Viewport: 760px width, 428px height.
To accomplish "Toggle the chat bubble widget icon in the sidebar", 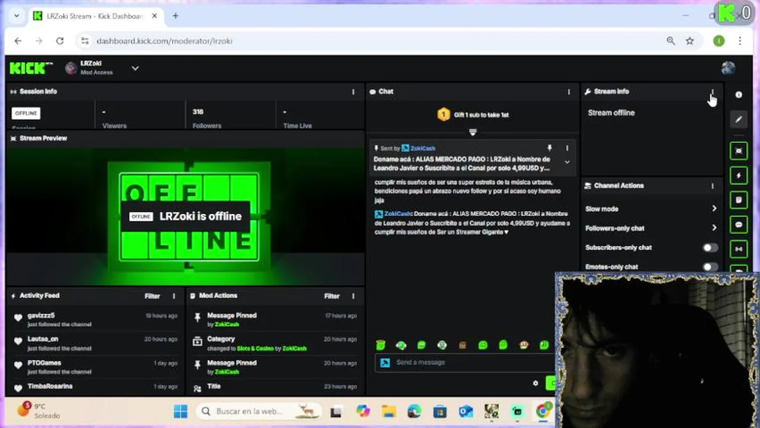I will click(738, 225).
